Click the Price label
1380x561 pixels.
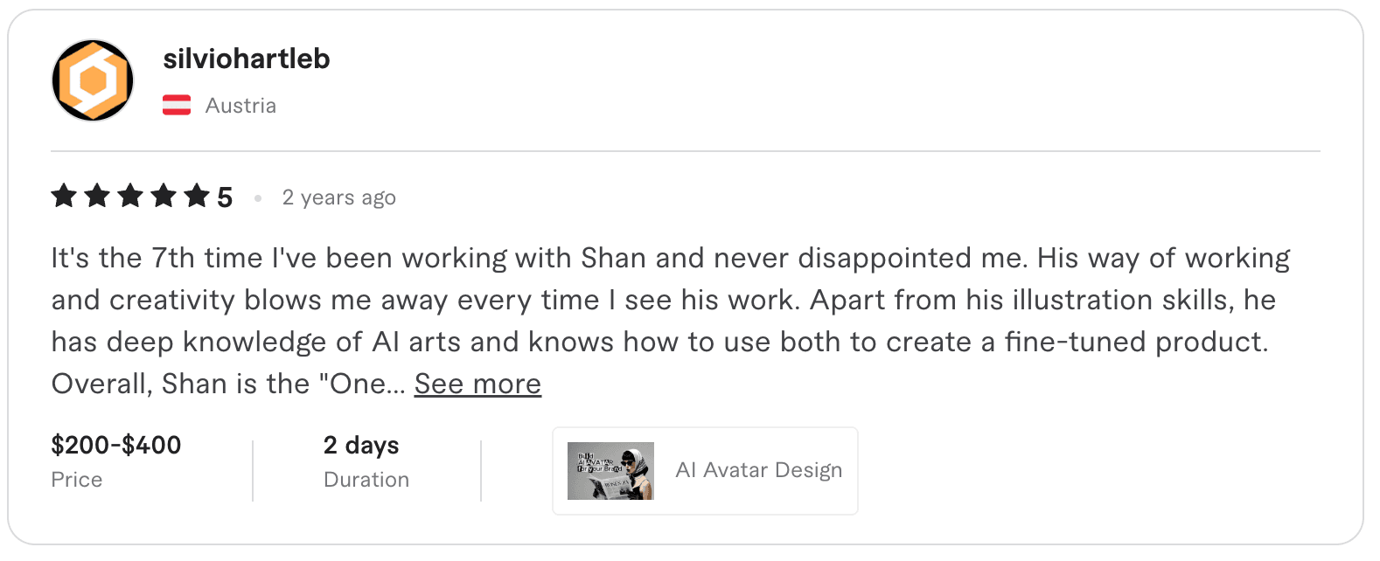click(77, 479)
